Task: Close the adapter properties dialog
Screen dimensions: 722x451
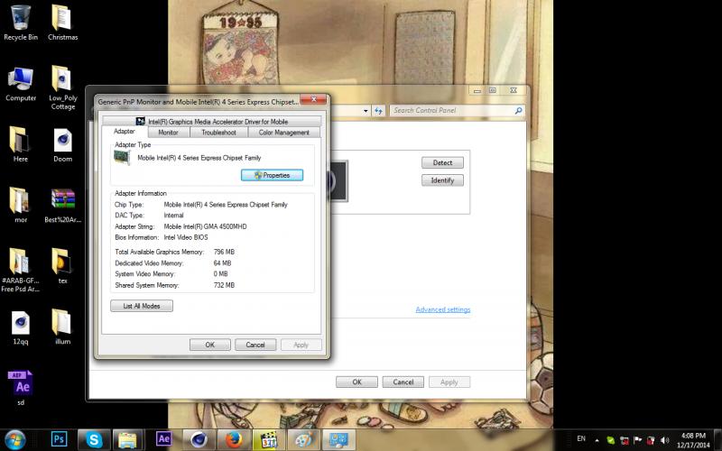Action: (x=313, y=99)
